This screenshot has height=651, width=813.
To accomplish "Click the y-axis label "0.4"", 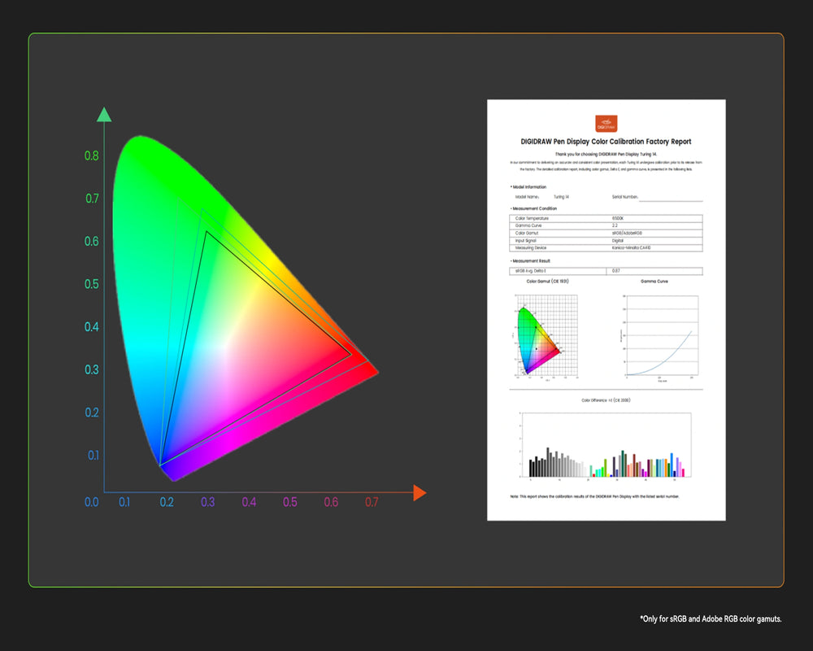I will pyautogui.click(x=92, y=327).
